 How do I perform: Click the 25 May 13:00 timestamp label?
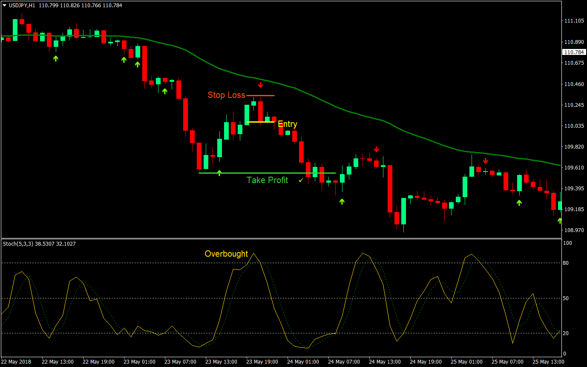[x=548, y=361]
